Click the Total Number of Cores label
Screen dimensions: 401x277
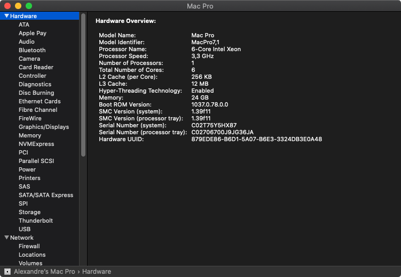[x=131, y=70]
